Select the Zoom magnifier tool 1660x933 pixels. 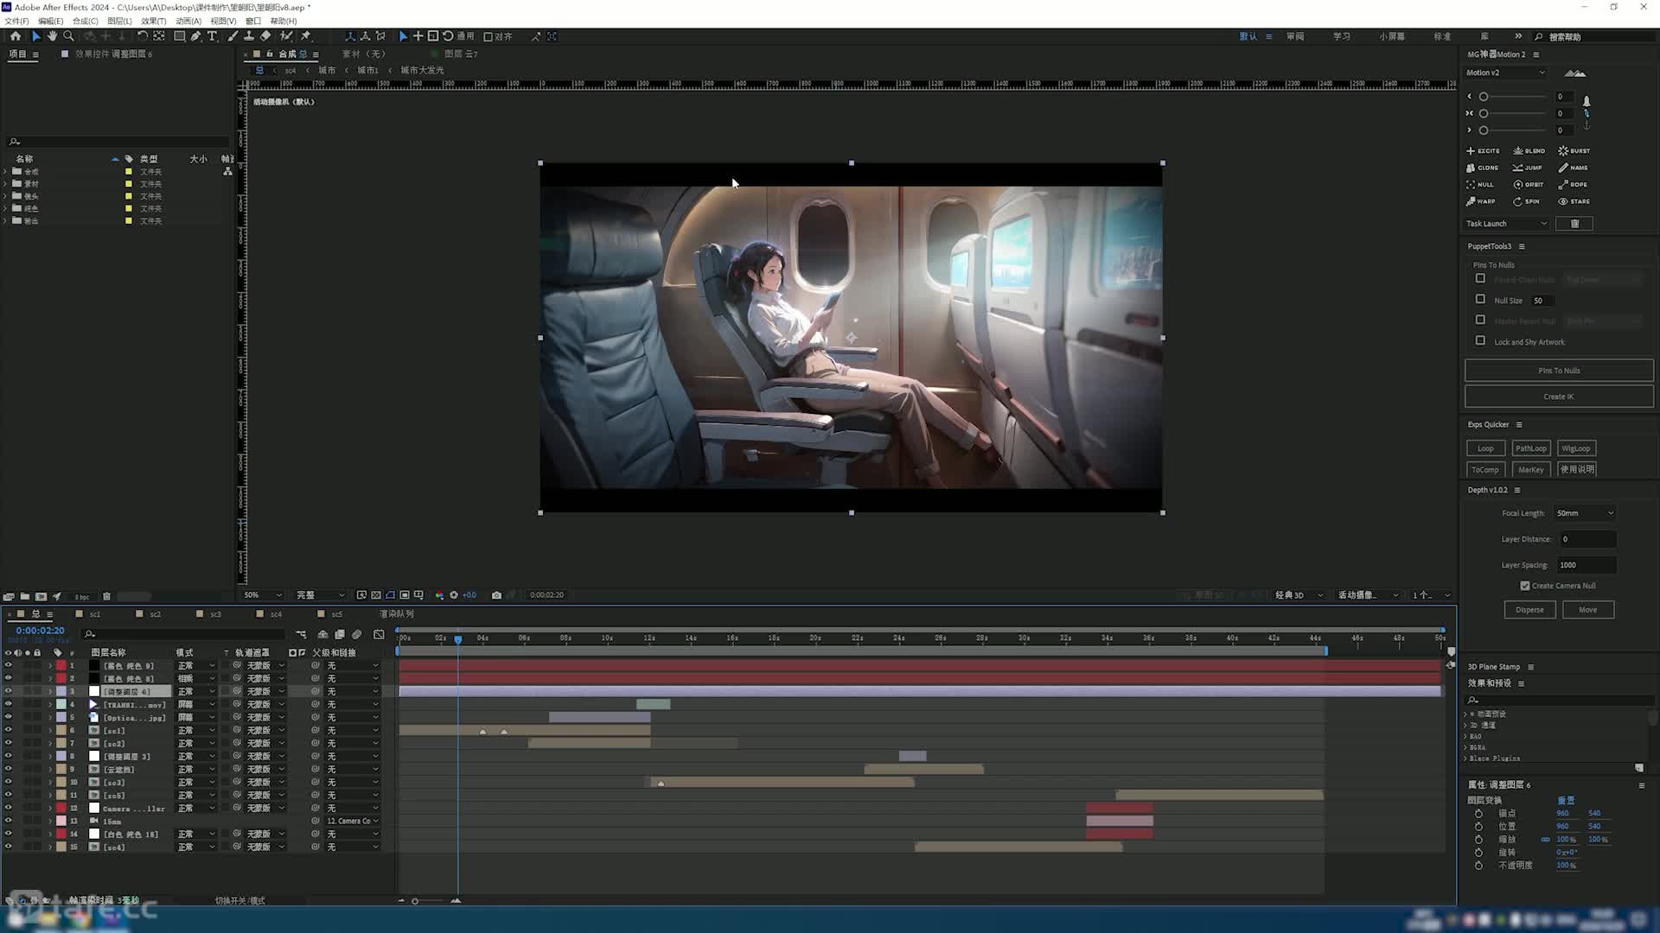coord(69,36)
